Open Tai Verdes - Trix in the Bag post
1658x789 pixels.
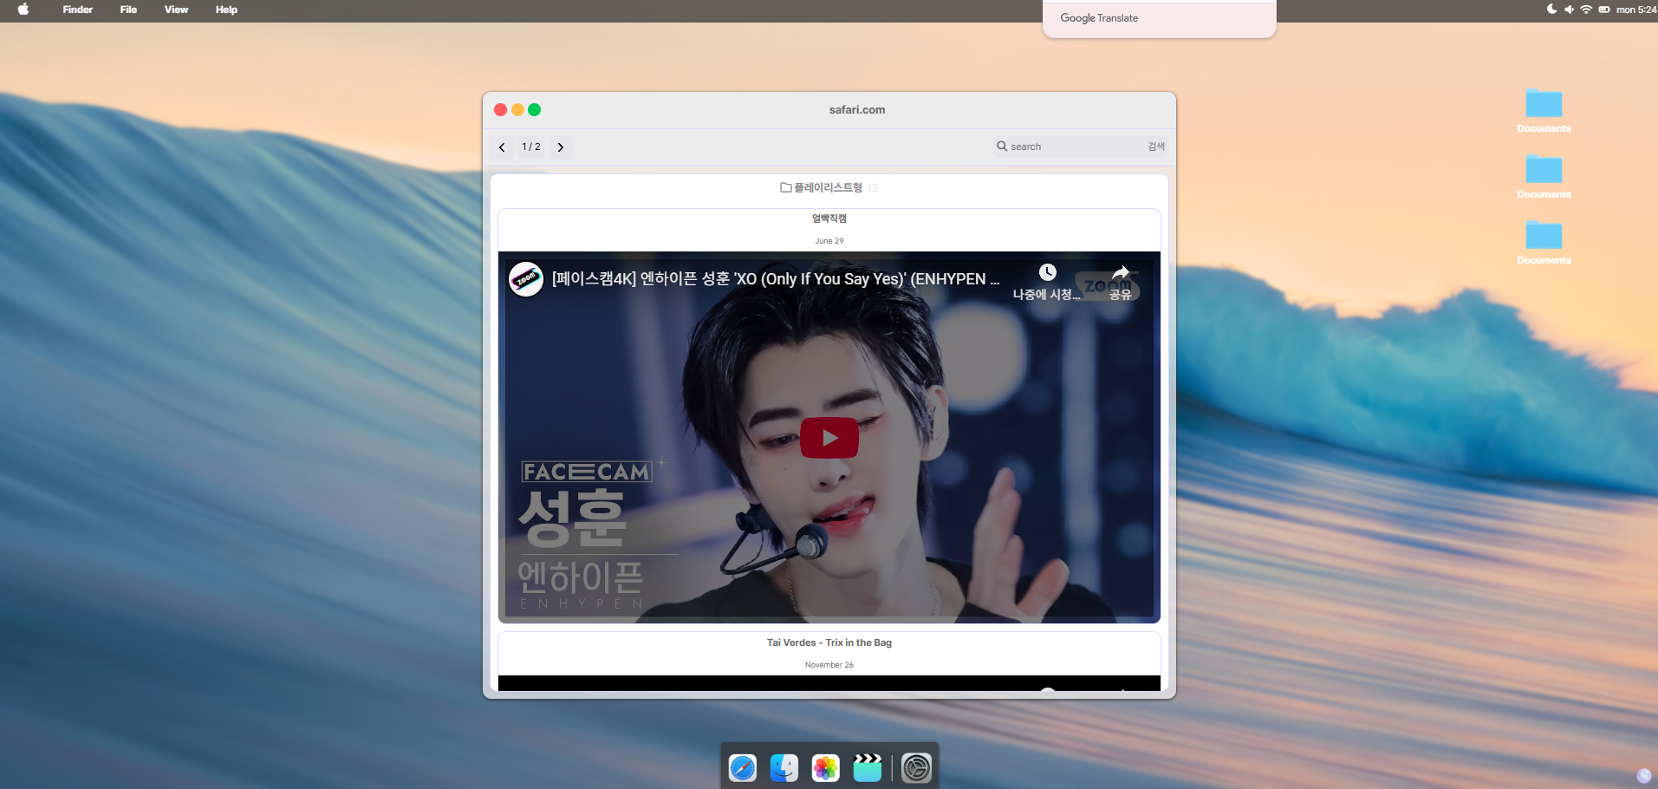829,642
